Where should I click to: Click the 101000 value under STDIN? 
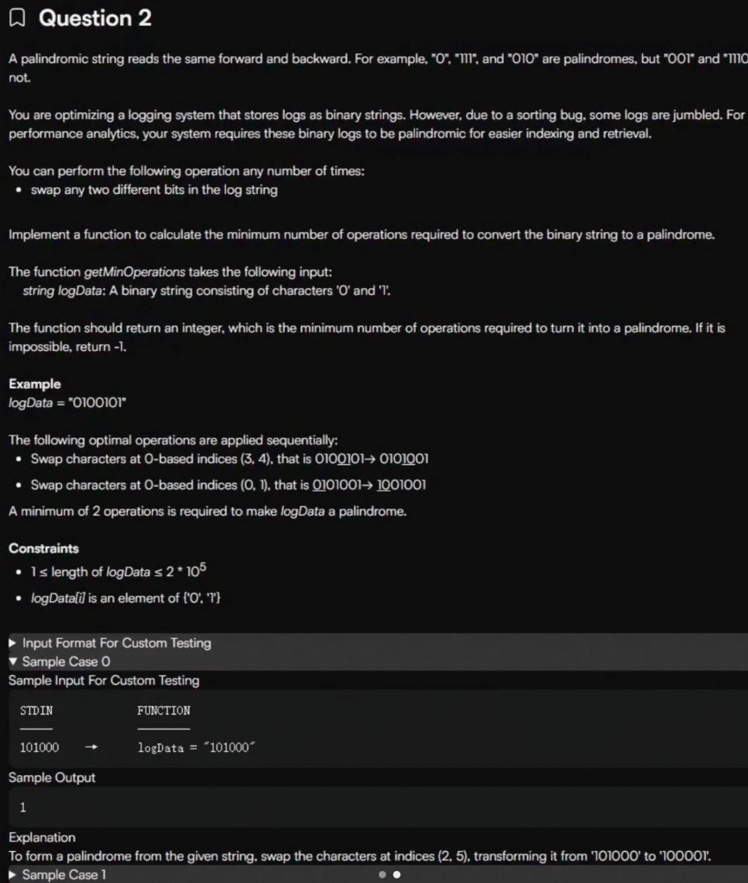coord(40,748)
